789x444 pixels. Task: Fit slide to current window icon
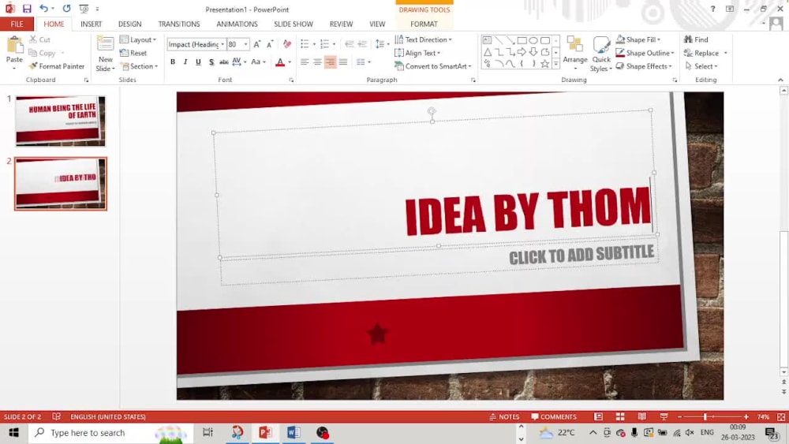[x=781, y=416]
